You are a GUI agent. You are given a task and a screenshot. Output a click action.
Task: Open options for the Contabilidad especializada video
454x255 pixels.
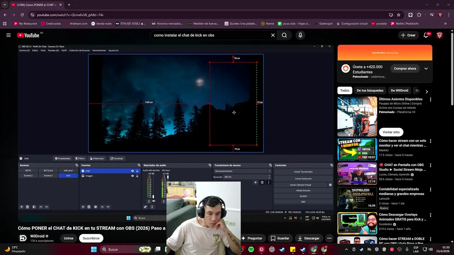[x=431, y=189]
